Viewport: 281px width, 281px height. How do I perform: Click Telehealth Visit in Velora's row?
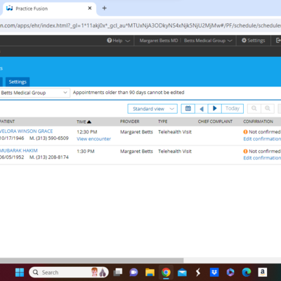pos(175,132)
